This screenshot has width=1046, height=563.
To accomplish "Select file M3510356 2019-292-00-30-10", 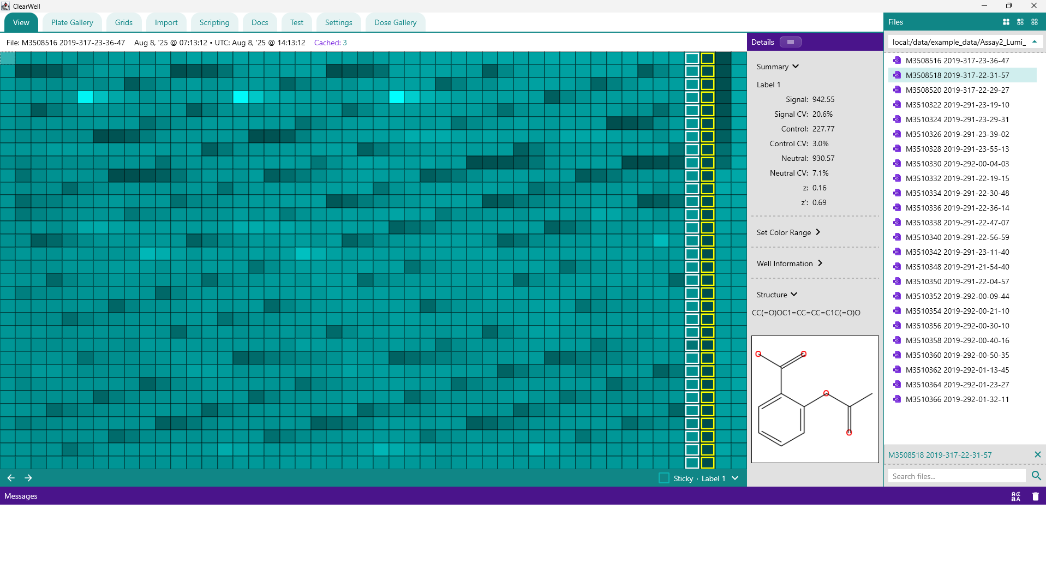I will click(x=963, y=326).
